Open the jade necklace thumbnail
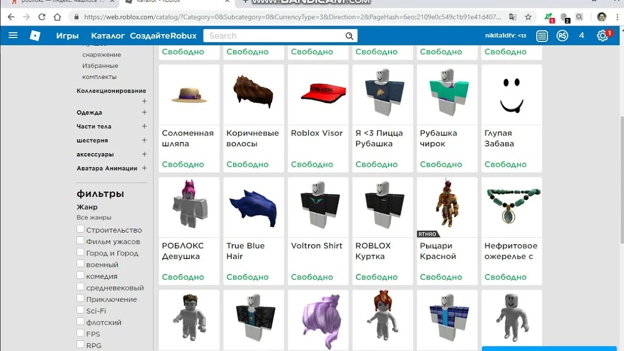 tap(511, 207)
